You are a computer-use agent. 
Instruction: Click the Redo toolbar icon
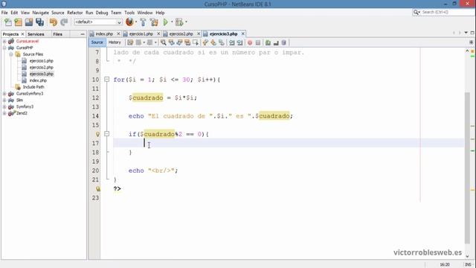point(64,22)
